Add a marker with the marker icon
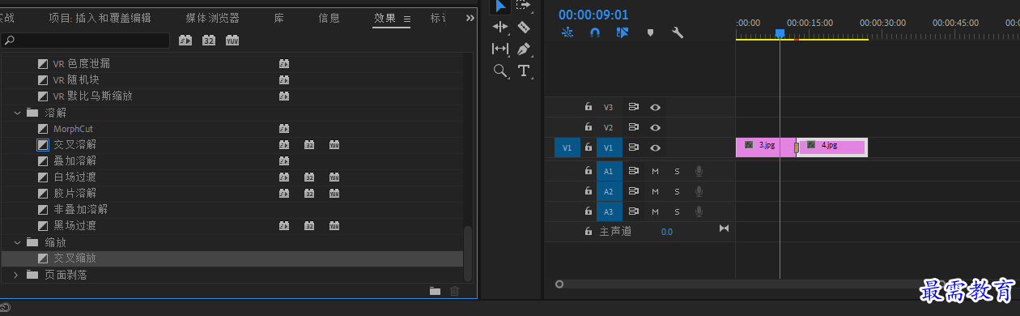This screenshot has width=1020, height=316. tap(649, 33)
